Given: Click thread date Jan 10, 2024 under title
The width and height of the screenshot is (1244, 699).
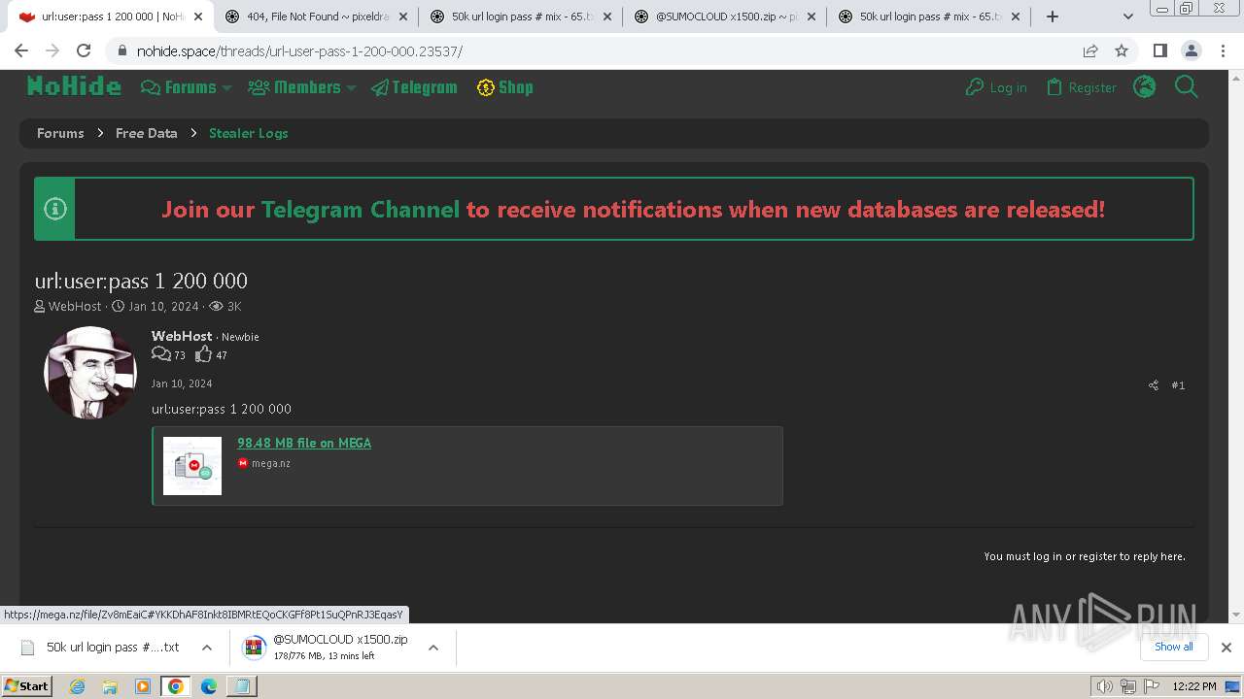Looking at the screenshot, I should (x=163, y=306).
